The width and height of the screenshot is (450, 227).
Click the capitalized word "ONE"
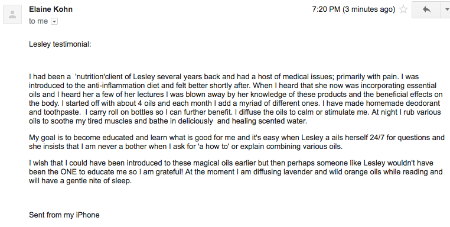coord(69,172)
